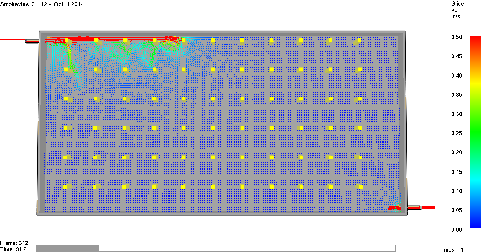
Task: Click the 0.50 colorbar maximum label
Action: point(457,37)
